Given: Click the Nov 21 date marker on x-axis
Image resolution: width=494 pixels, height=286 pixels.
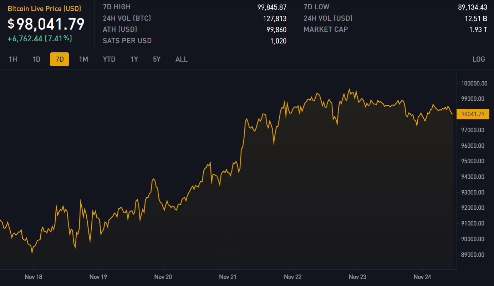Looking at the screenshot, I should 228,277.
